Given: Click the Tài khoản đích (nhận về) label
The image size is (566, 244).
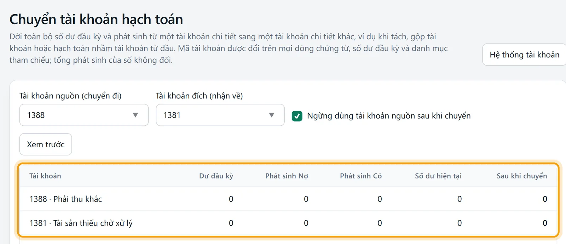Looking at the screenshot, I should tap(199, 96).
